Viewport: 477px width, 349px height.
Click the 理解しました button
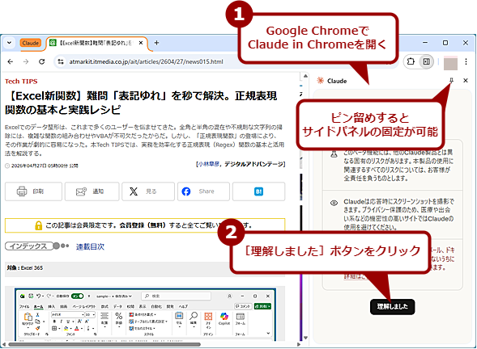(x=393, y=306)
